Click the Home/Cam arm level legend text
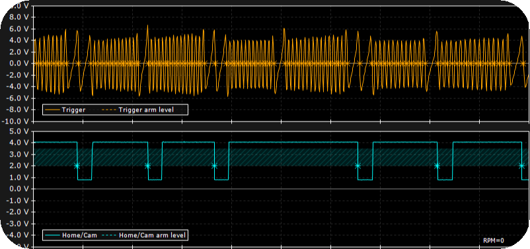Viewport: 530px width, 249px height. tap(153, 236)
